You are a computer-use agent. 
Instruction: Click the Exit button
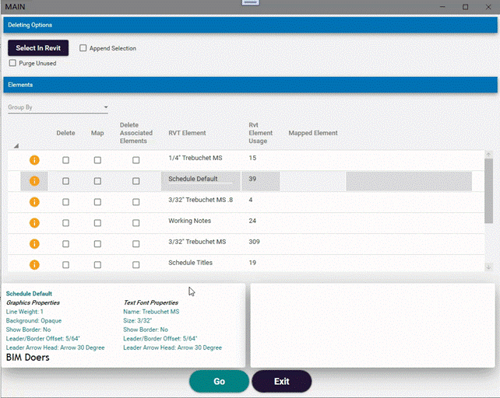click(x=282, y=381)
